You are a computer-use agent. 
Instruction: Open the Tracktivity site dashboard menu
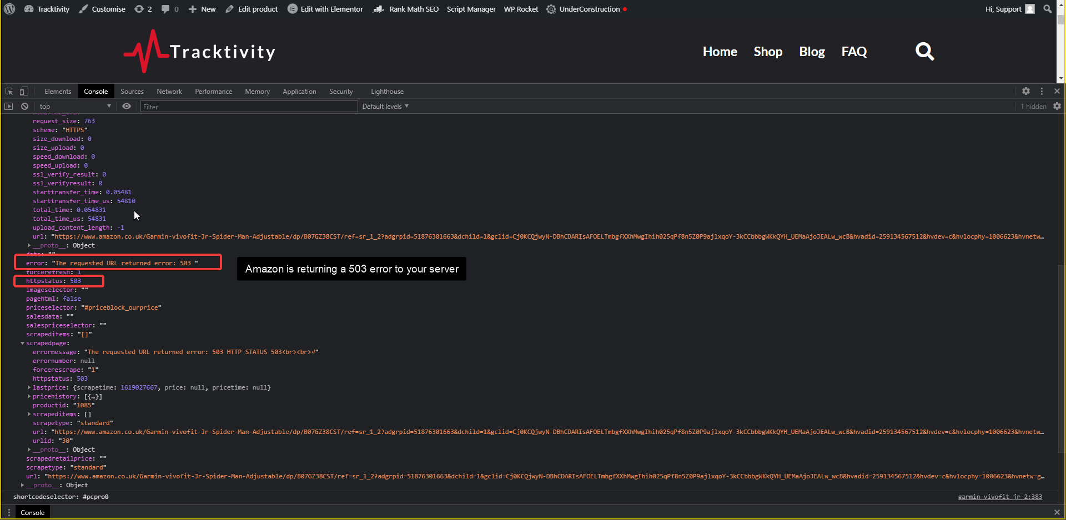point(47,9)
